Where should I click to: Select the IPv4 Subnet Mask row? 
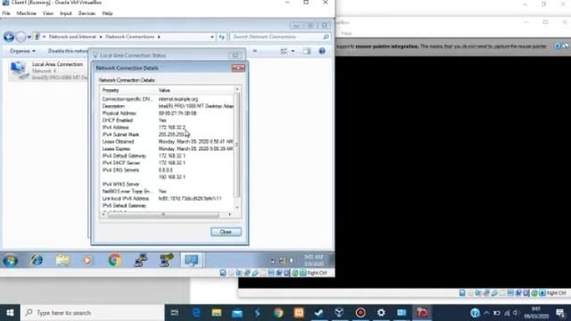click(168, 135)
